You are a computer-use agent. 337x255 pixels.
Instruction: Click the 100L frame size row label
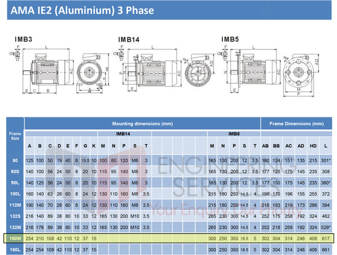[x=15, y=193]
